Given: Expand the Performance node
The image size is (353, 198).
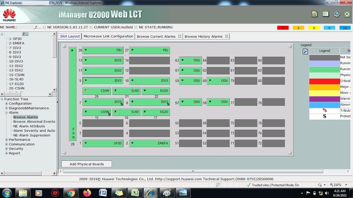Looking at the screenshot, I should click(x=6, y=140).
